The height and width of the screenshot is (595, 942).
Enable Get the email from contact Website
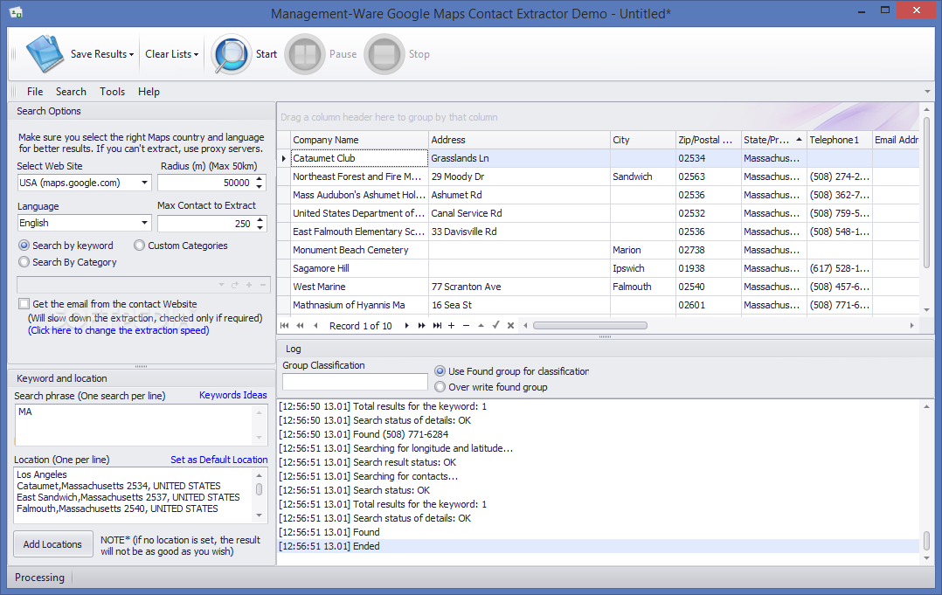pos(24,304)
